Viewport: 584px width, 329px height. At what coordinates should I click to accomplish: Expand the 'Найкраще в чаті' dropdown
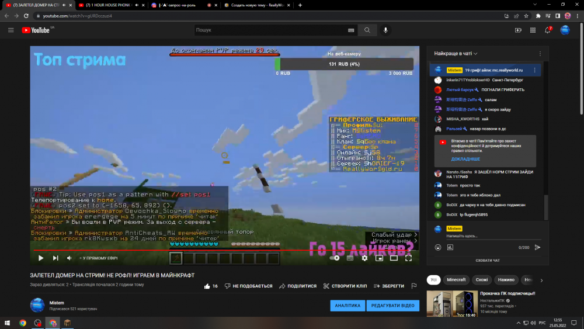(x=456, y=54)
